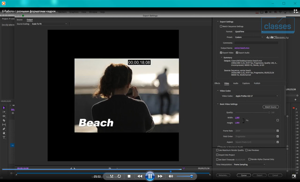This screenshot has height=182, width=300.
Task: Select the Pen tool
Action: tap(4, 129)
